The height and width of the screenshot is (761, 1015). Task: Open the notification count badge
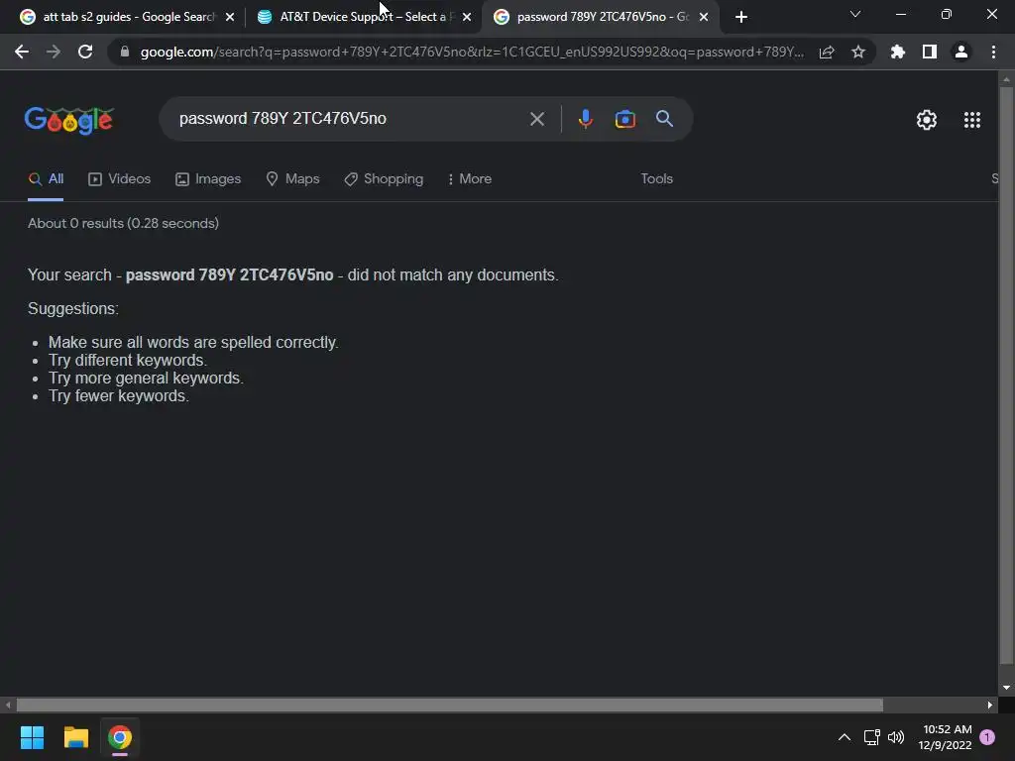pyautogui.click(x=987, y=737)
